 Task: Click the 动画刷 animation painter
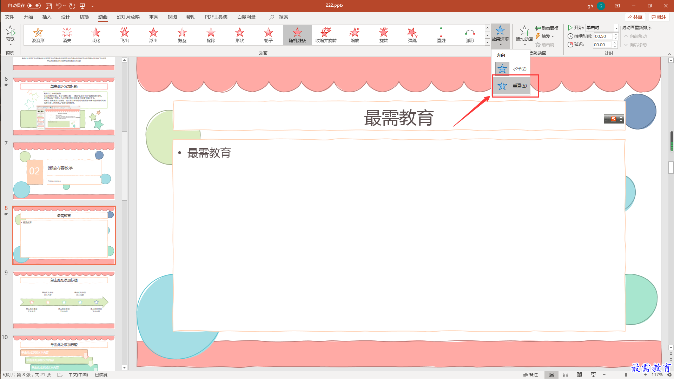(x=545, y=45)
